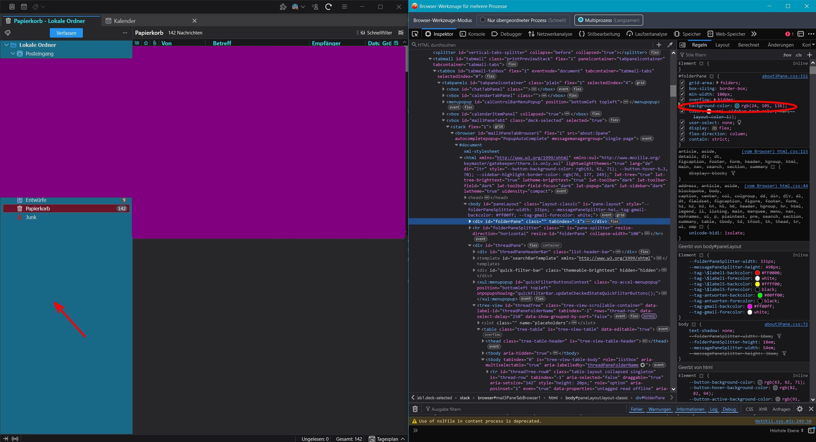Add a new CSS rule with plus
The image size is (816, 442).
(810, 55)
